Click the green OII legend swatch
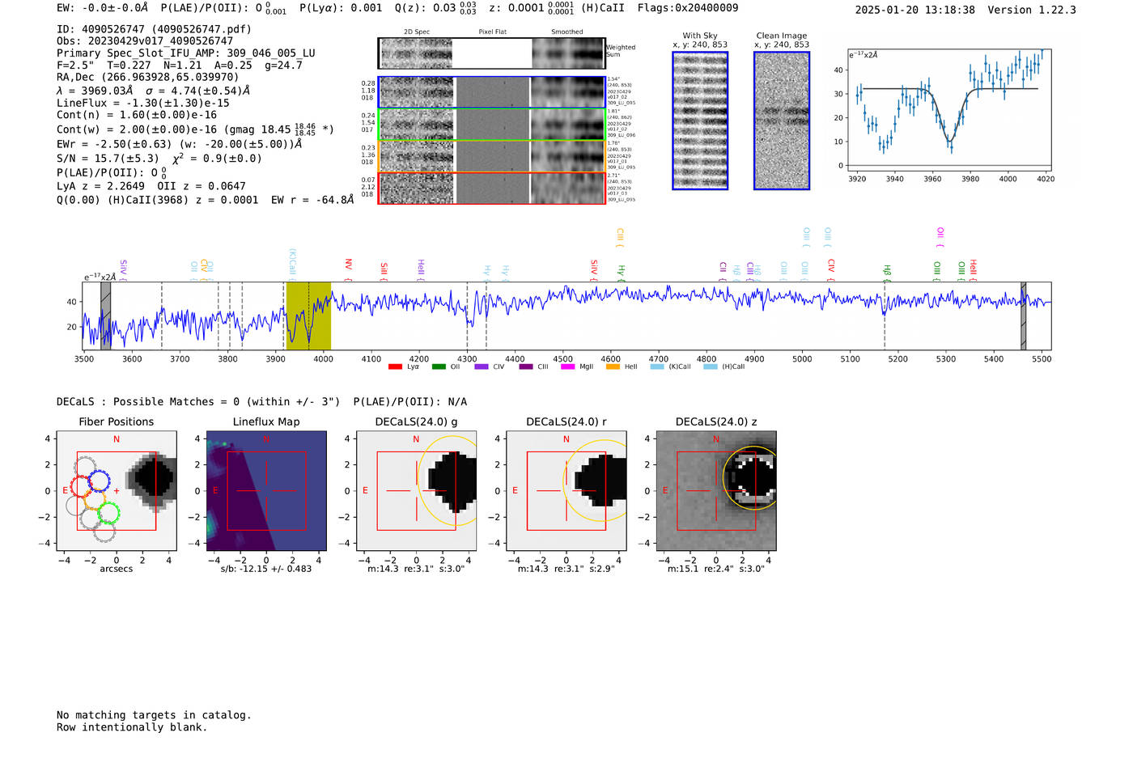Image resolution: width=1133 pixels, height=771 pixels. [439, 366]
